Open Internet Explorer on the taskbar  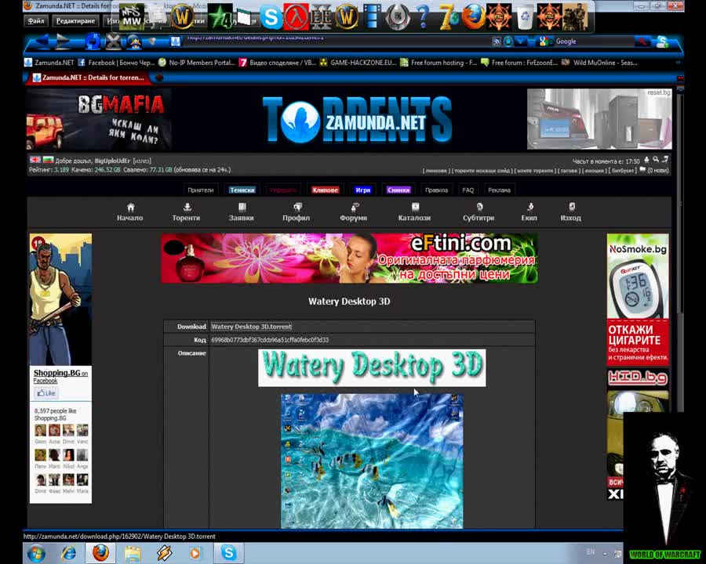coord(68,553)
